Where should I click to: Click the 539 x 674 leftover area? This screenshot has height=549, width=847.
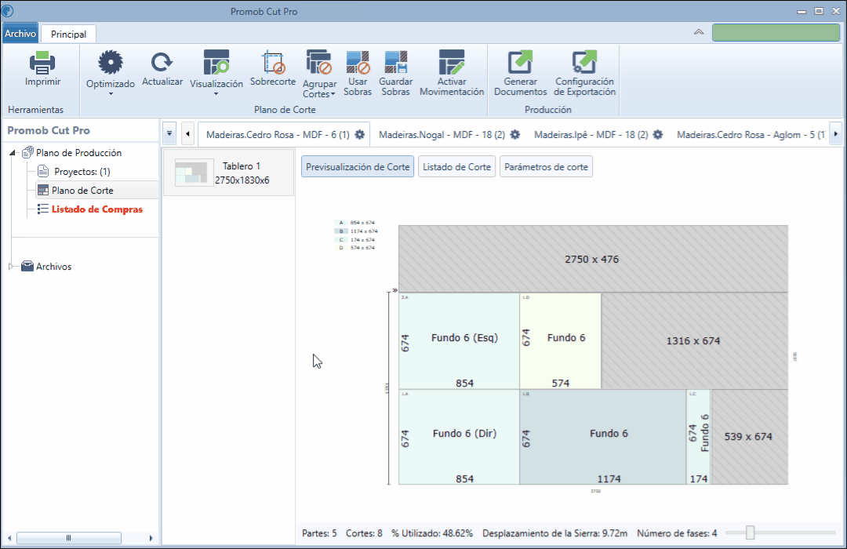(749, 437)
